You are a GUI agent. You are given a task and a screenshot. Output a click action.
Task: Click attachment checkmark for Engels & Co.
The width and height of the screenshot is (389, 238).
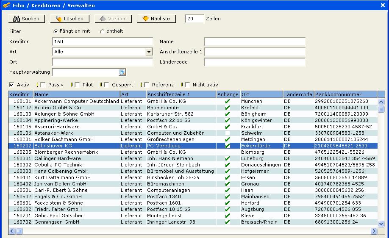(x=228, y=196)
